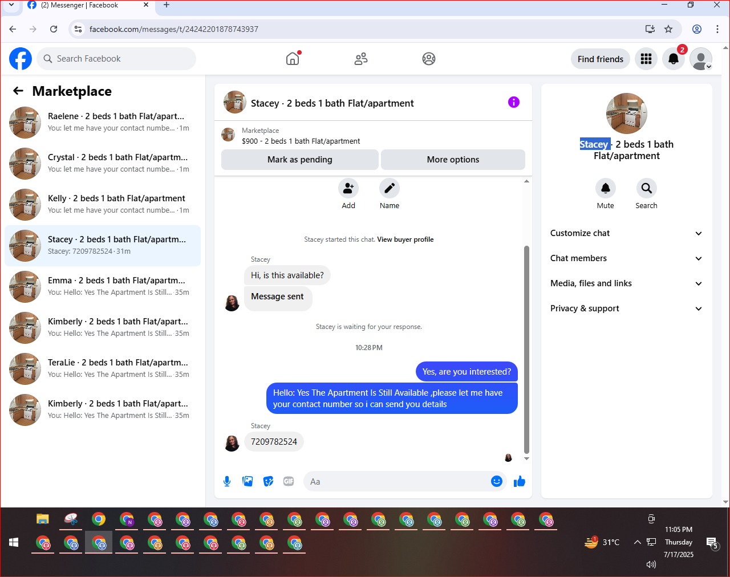Open the grid menu icon
730x577 pixels.
[x=646, y=59]
